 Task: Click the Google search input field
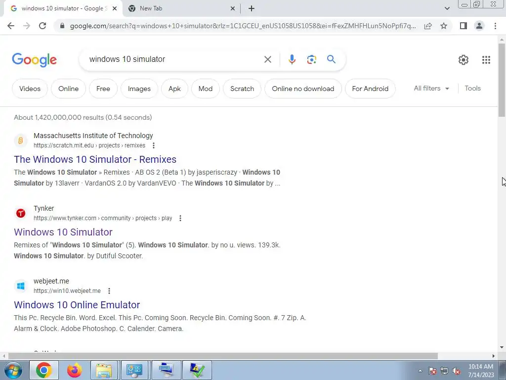click(174, 59)
